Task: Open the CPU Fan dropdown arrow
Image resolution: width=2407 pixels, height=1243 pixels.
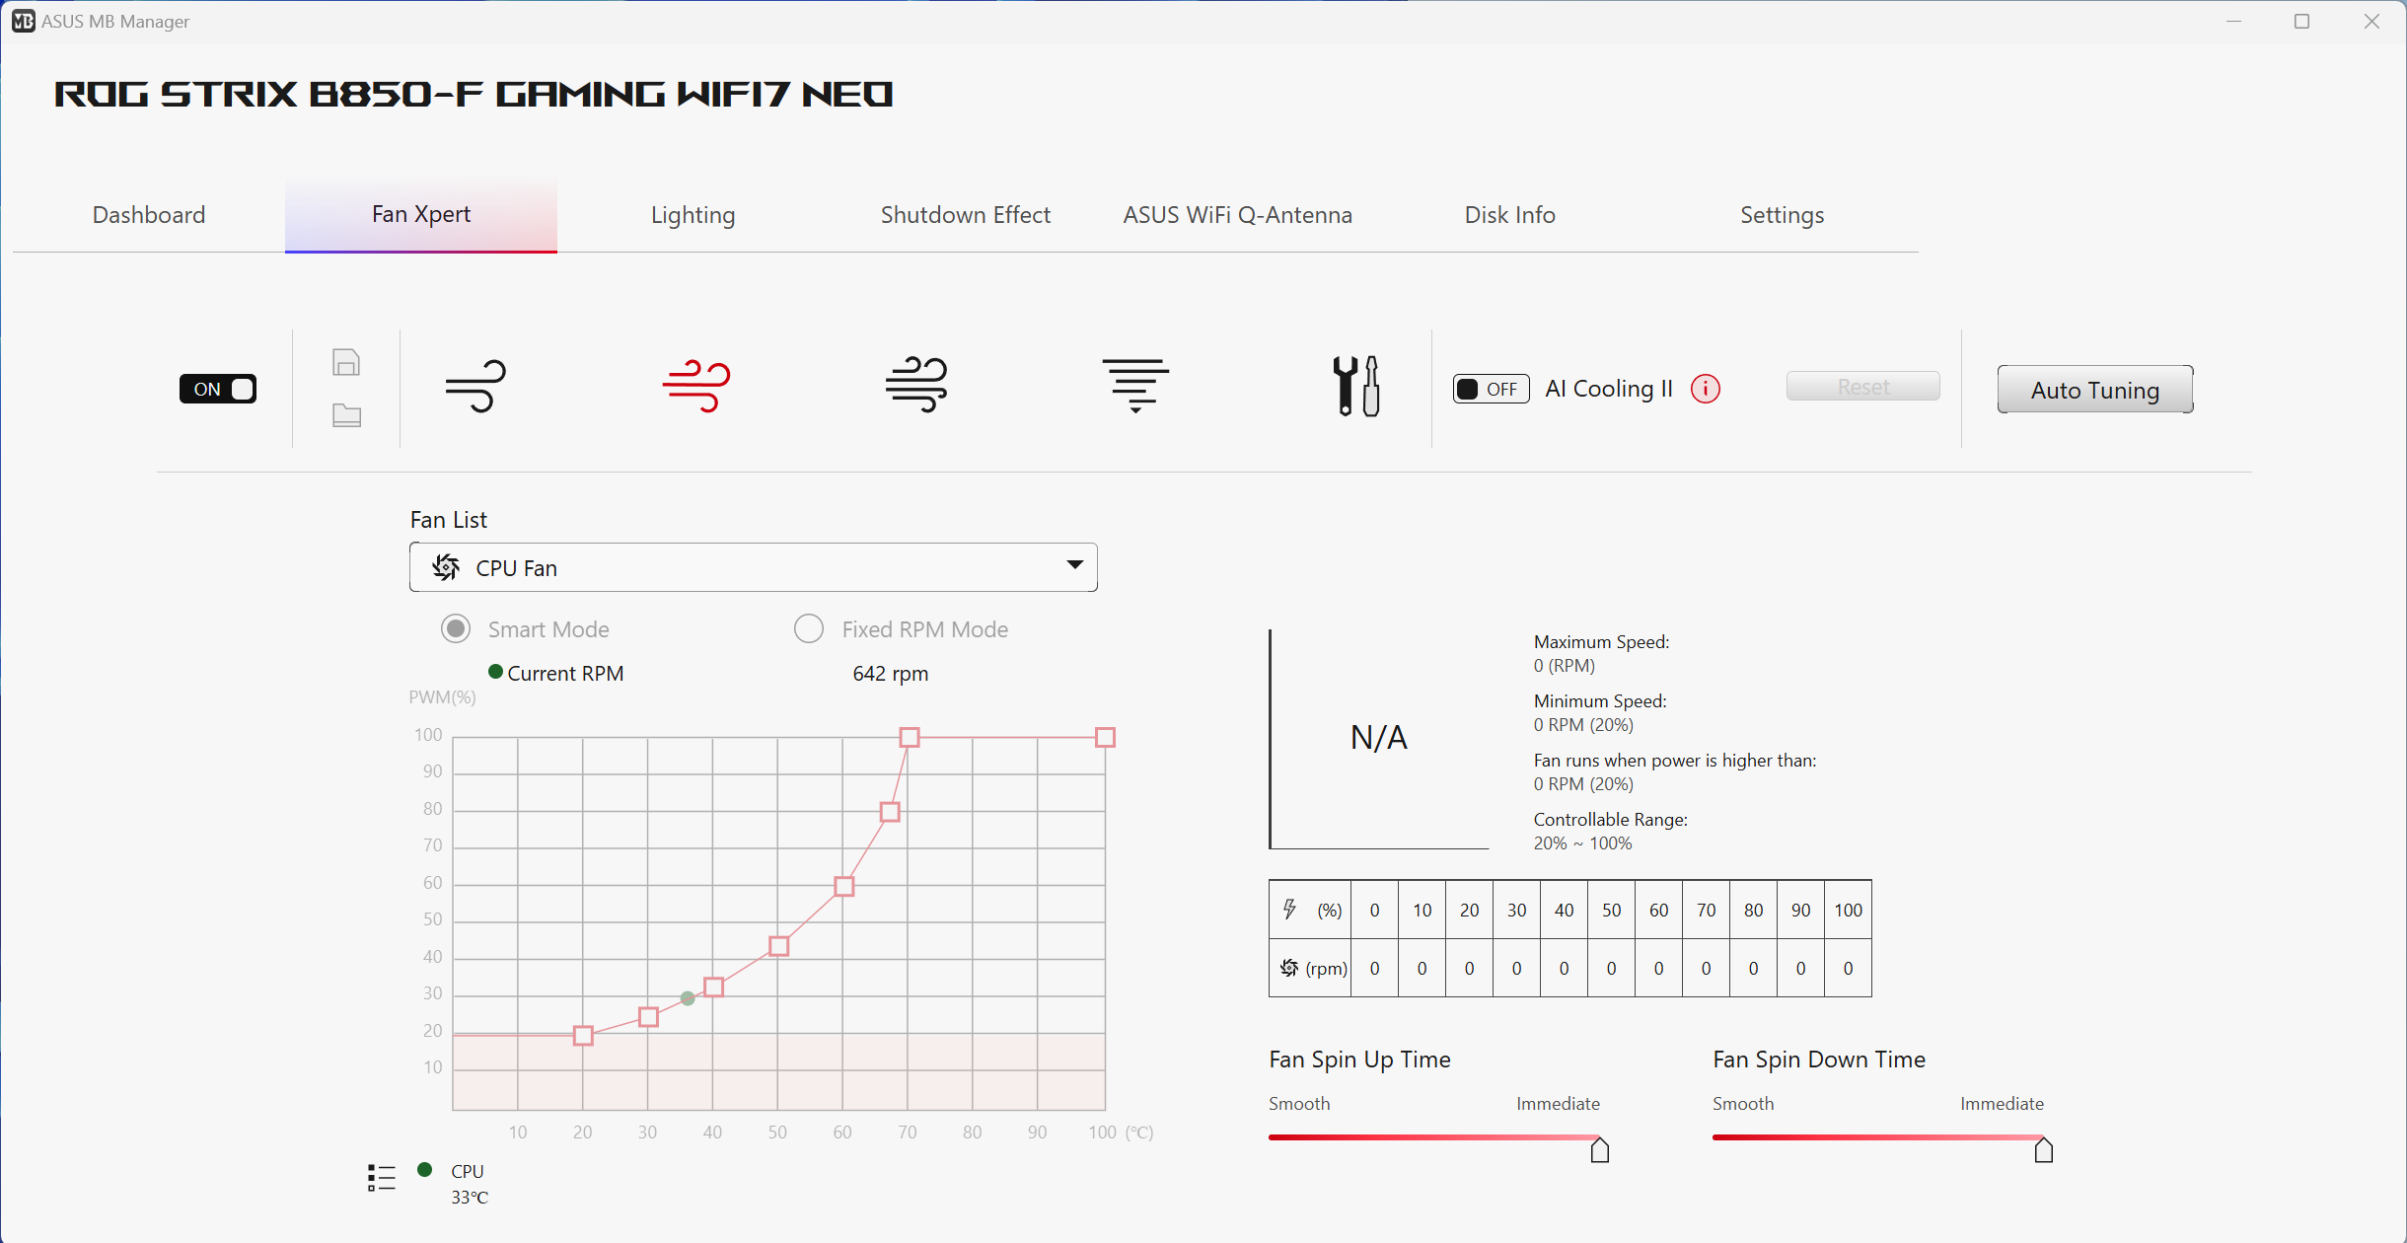Action: tap(1075, 565)
